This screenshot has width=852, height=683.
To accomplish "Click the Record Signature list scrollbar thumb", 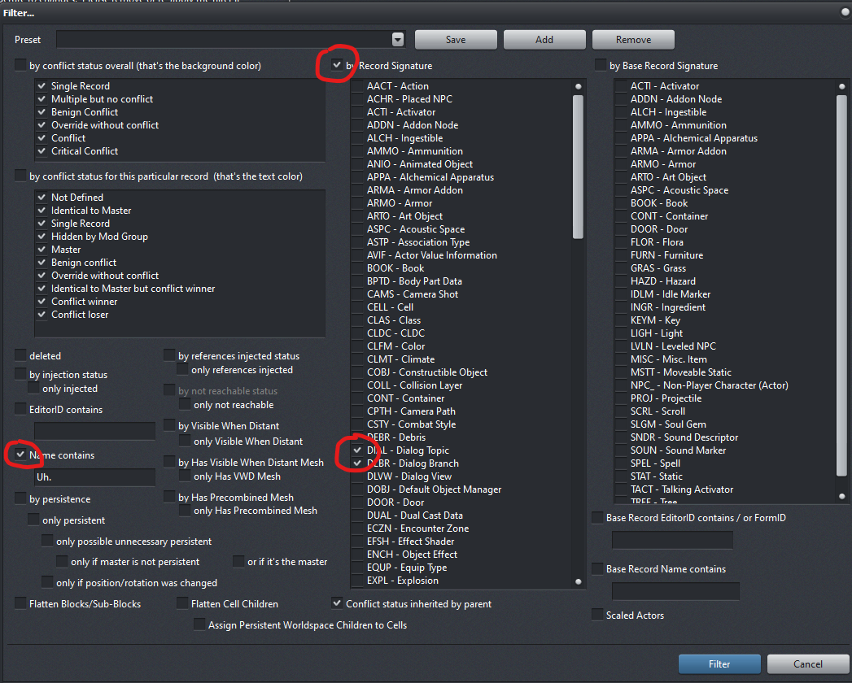I will [x=578, y=167].
